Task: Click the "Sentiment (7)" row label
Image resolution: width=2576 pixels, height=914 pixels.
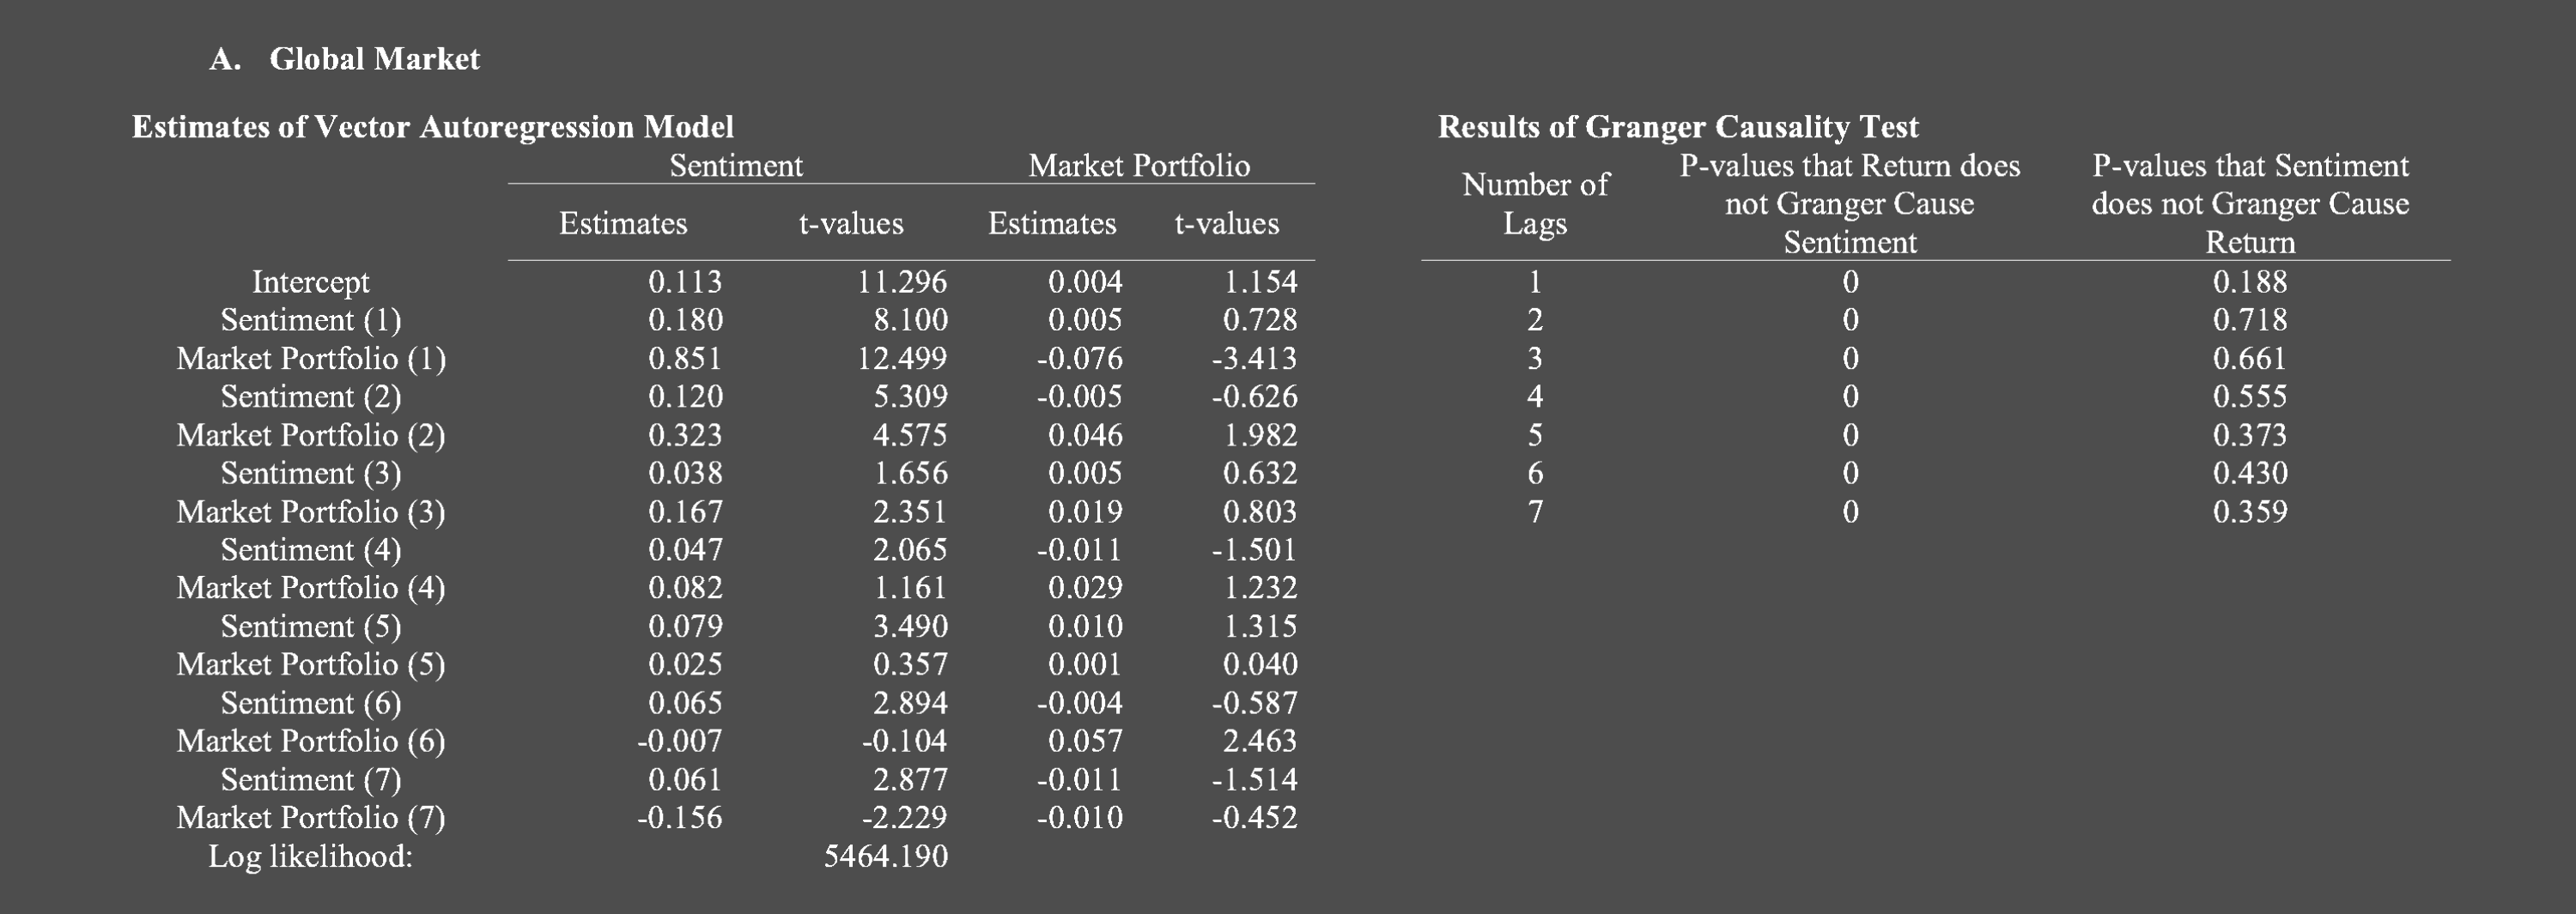Action: point(310,780)
